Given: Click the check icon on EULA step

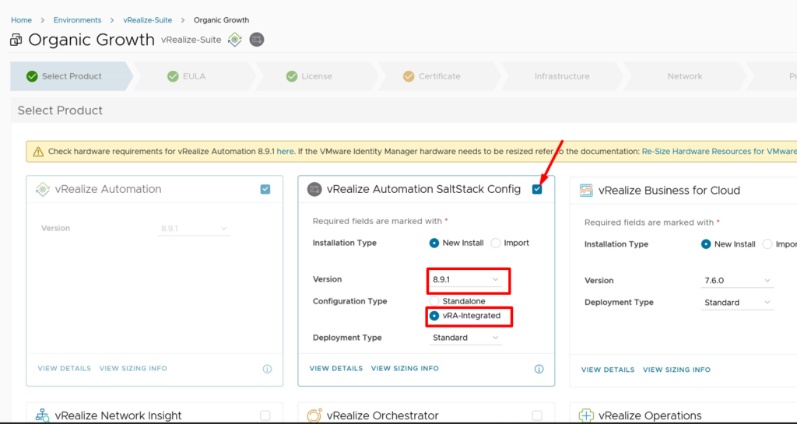Looking at the screenshot, I should tap(173, 76).
